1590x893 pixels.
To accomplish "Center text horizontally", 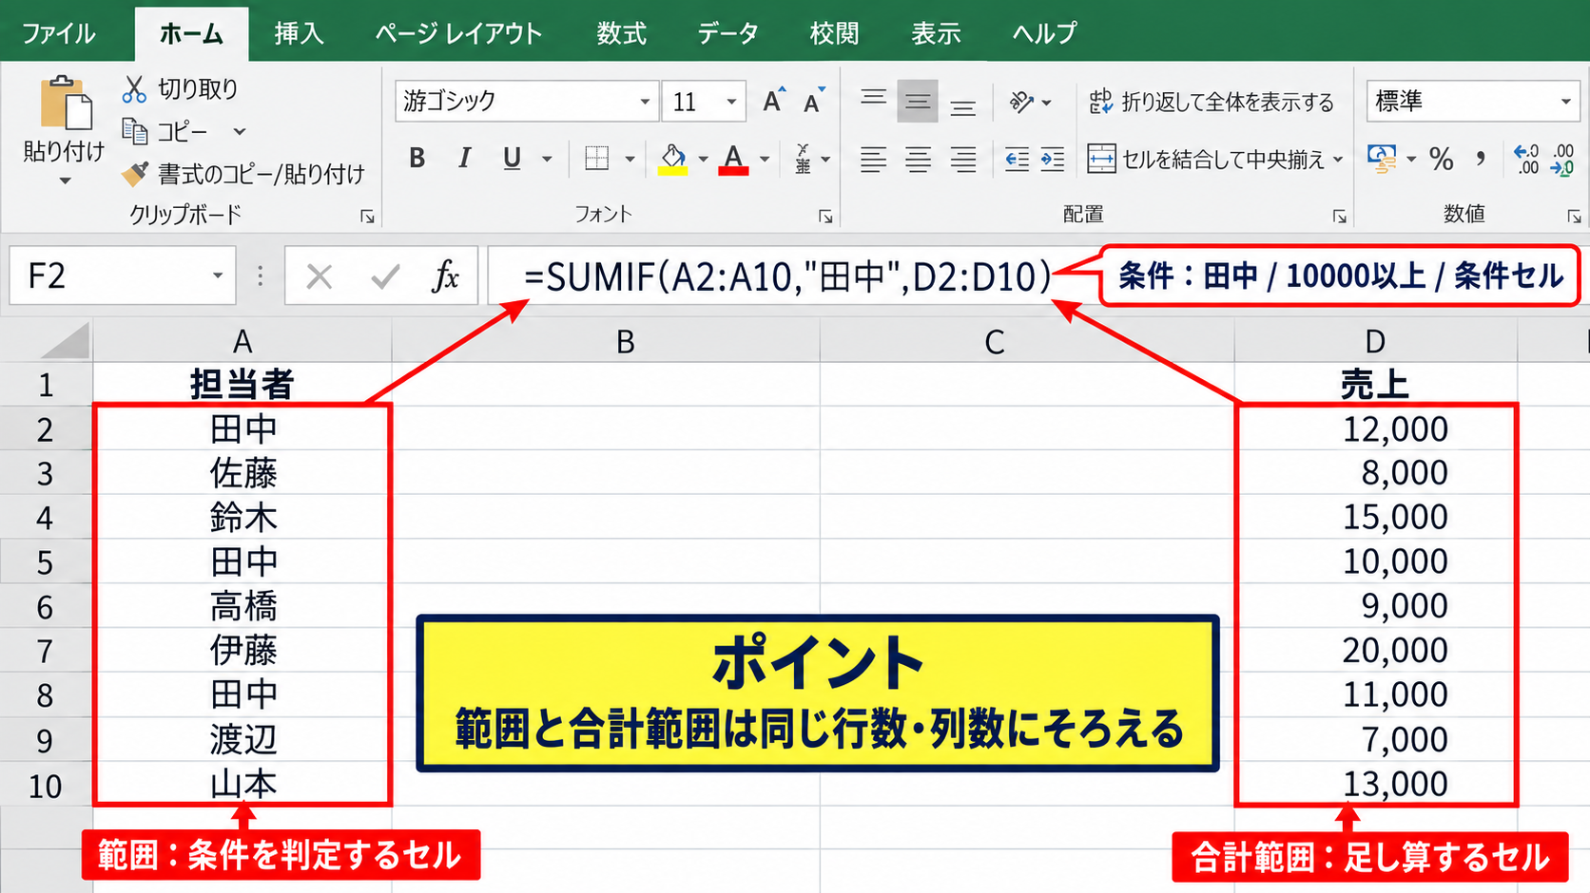I will pos(918,160).
